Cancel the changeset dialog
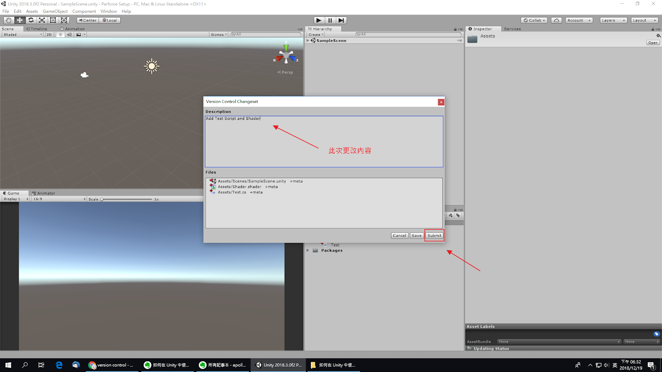Screen dimensions: 662x372 [x=399, y=235]
